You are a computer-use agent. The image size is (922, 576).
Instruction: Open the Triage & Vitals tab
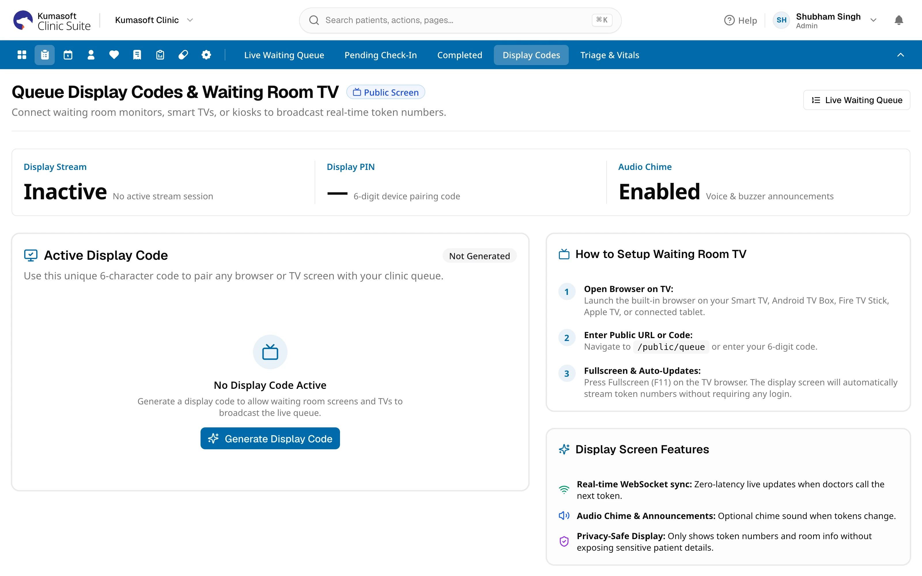pyautogui.click(x=610, y=55)
